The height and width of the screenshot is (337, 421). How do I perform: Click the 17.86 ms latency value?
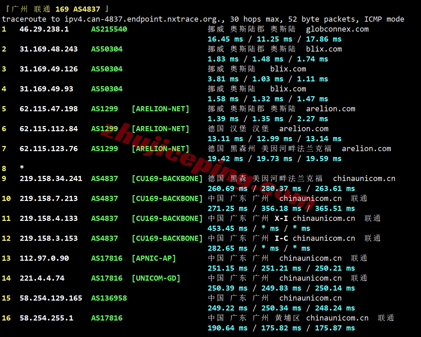point(324,39)
